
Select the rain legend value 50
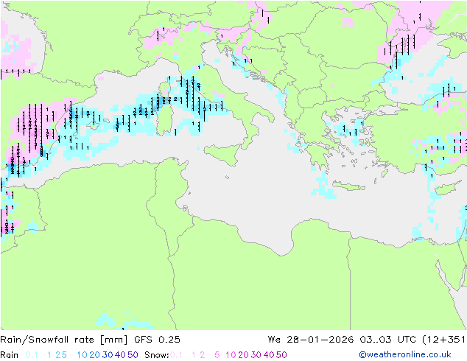coord(133,355)
